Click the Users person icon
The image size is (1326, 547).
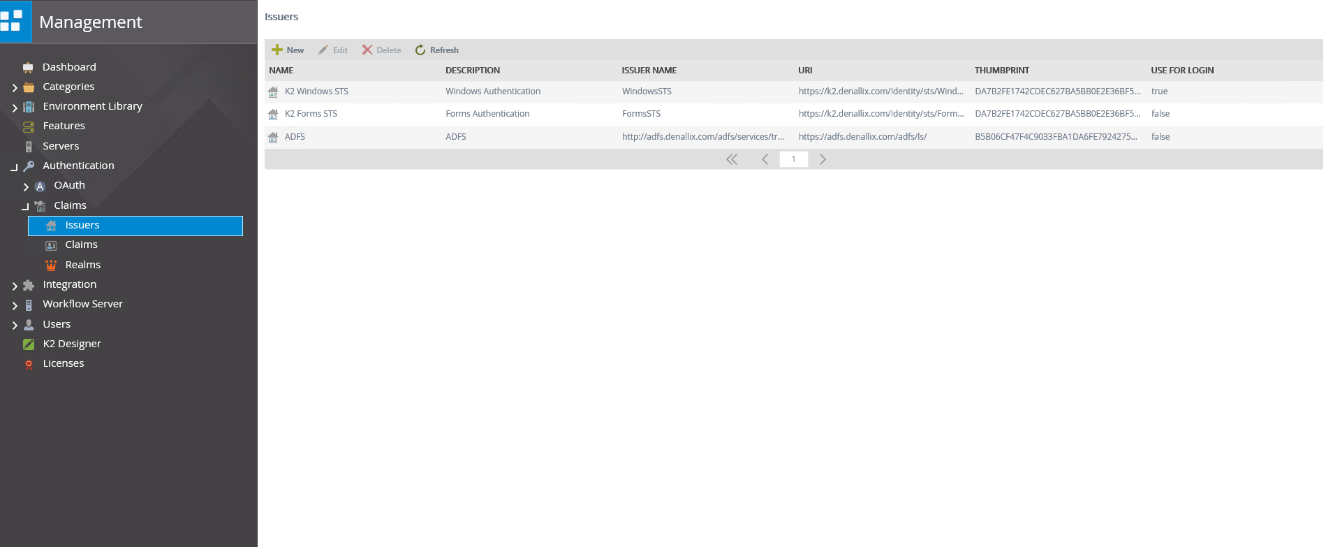pyautogui.click(x=29, y=325)
